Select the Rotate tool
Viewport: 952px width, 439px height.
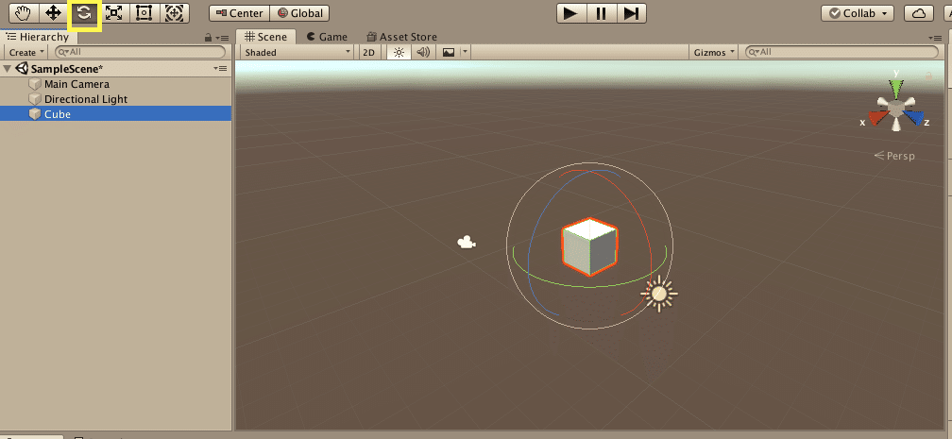[84, 13]
